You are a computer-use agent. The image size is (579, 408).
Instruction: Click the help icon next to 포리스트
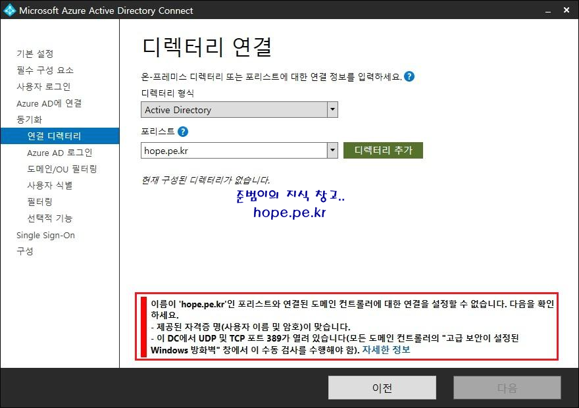[x=183, y=132]
